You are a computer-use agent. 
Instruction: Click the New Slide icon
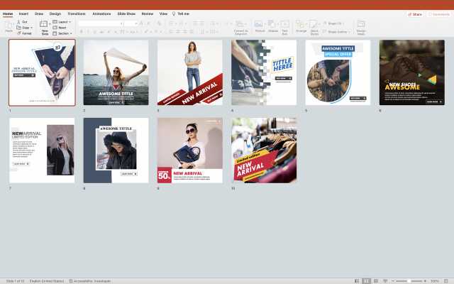(44, 25)
